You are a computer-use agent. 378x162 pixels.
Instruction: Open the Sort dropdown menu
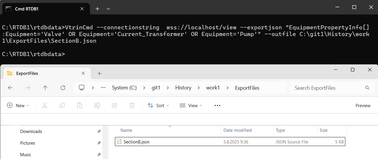[158, 105]
